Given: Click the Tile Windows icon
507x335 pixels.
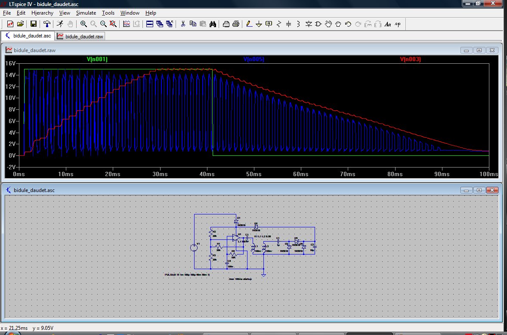Looking at the screenshot, I should (150, 24).
